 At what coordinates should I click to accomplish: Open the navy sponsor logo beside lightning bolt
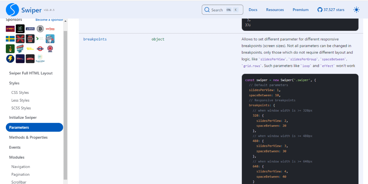click(20, 59)
